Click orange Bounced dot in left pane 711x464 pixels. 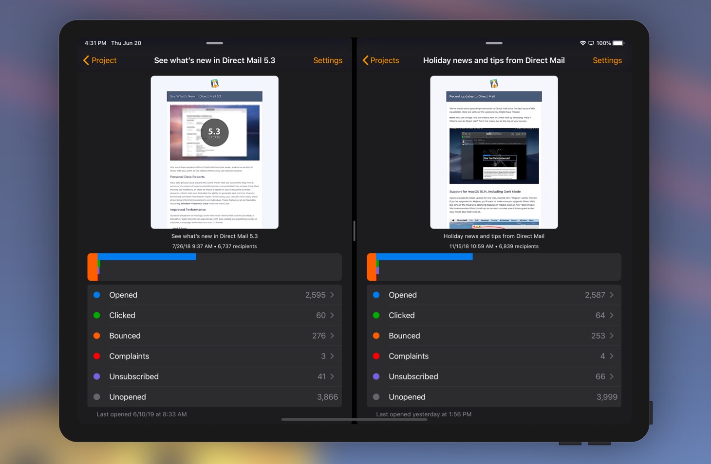pyautogui.click(x=97, y=336)
